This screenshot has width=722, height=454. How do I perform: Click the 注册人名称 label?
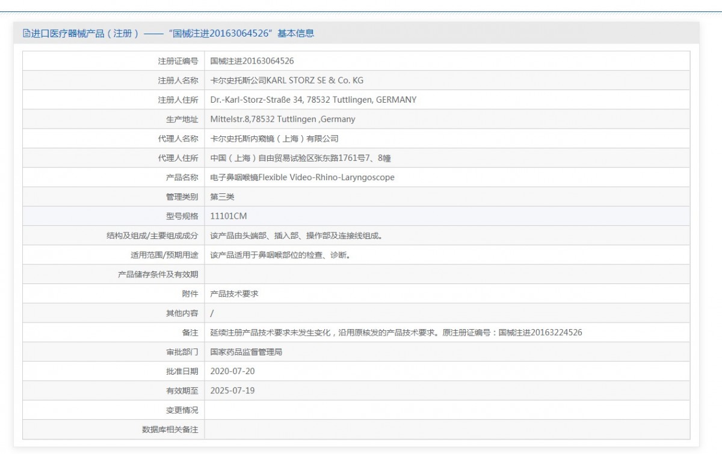(177, 80)
